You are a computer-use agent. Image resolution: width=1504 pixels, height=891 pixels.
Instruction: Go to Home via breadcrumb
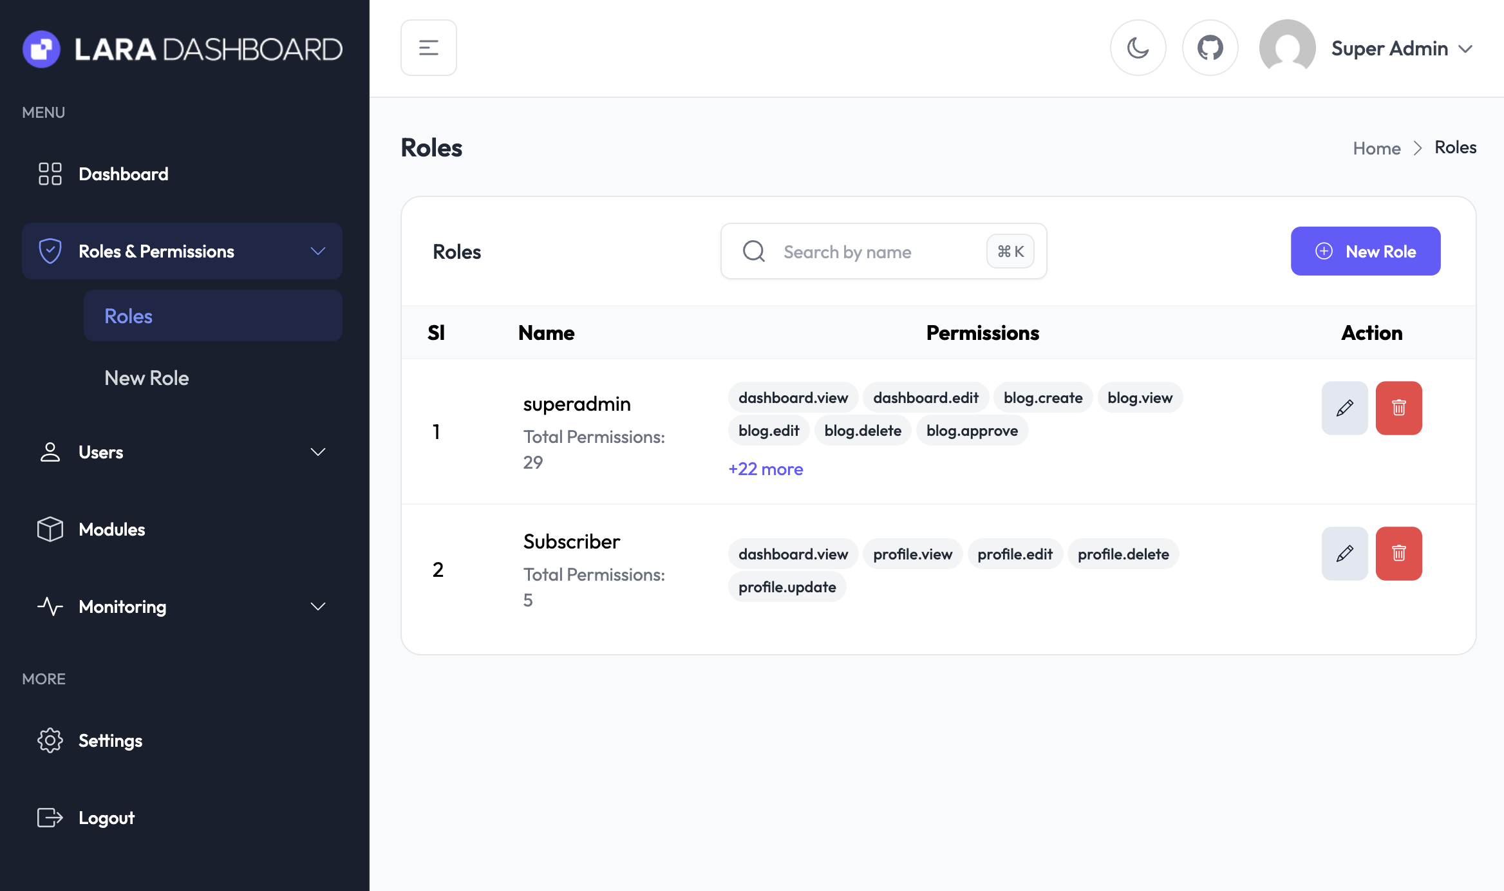pos(1377,148)
